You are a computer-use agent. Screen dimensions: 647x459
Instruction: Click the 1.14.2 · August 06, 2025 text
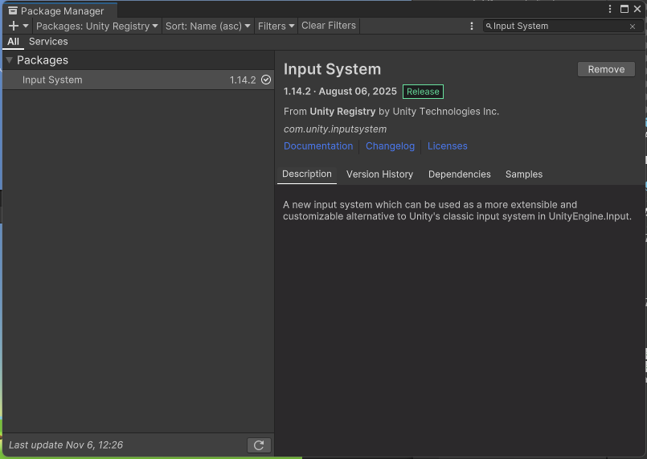[x=340, y=91]
